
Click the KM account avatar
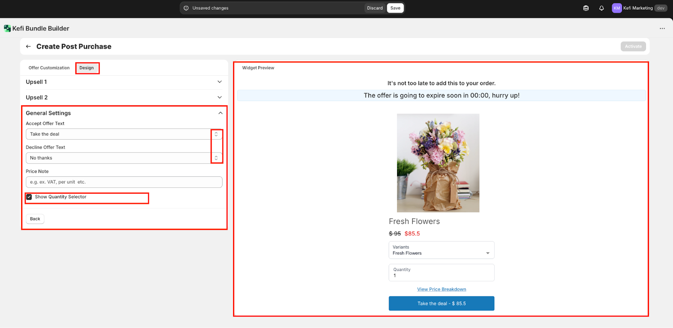tap(617, 8)
